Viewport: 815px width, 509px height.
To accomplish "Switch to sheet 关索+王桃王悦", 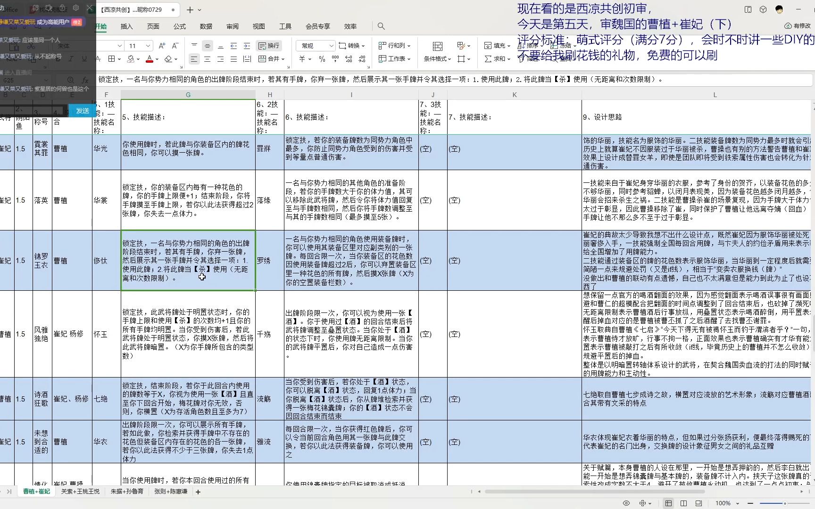I will click(80, 492).
